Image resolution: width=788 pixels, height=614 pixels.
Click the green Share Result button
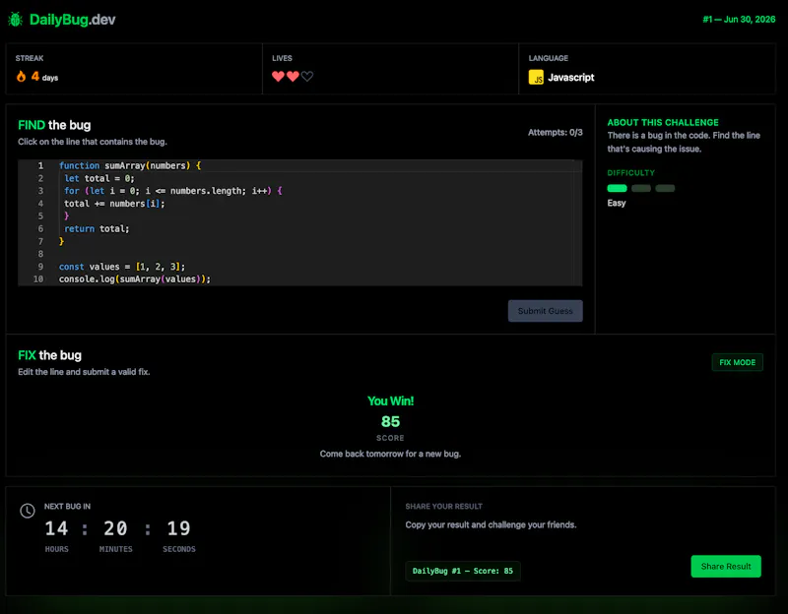click(x=726, y=567)
